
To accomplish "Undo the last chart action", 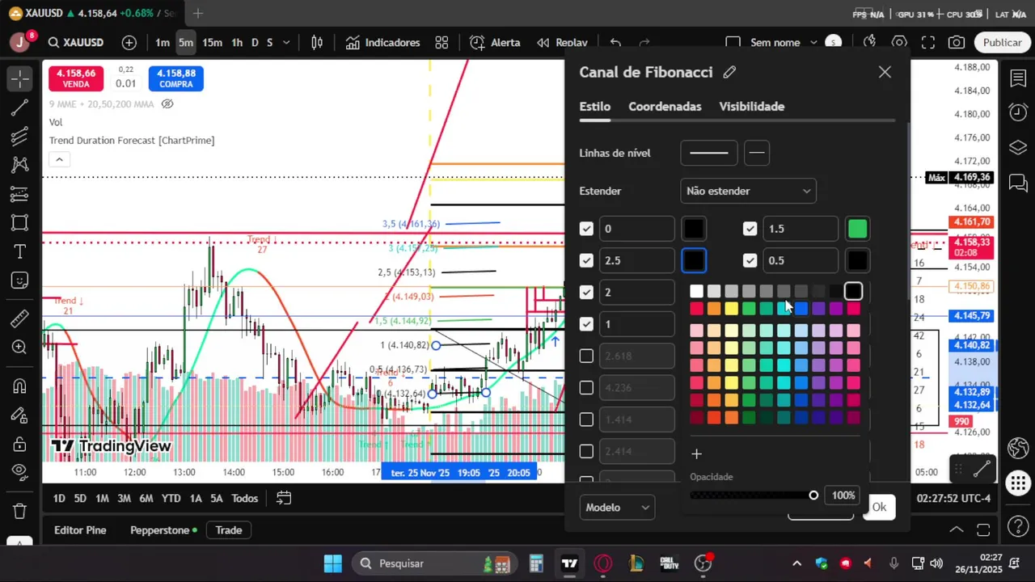I will (x=615, y=42).
